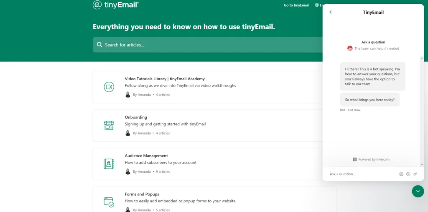Open the Onboarding collection

point(136,117)
